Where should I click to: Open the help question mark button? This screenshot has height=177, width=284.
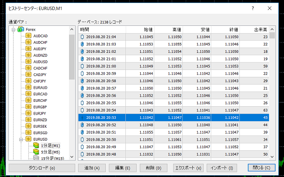(x=253, y=8)
